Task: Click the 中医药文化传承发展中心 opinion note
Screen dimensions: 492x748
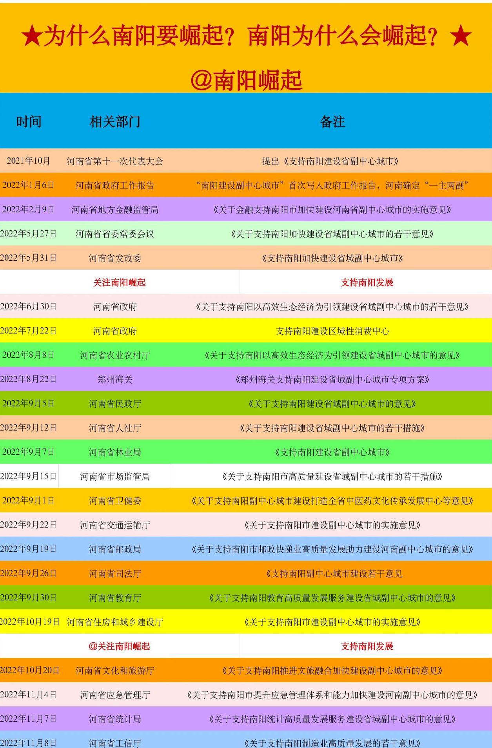Action: pyautogui.click(x=332, y=501)
